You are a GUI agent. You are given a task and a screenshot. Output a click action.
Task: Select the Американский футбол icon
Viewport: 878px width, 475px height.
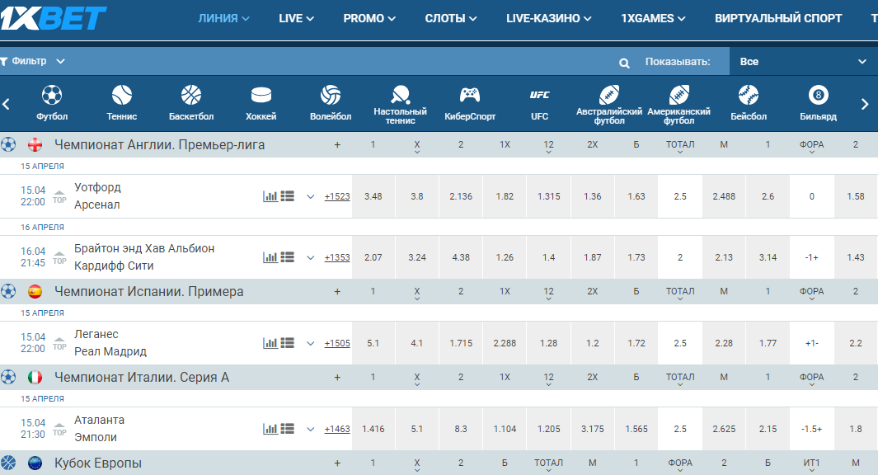pos(678,95)
